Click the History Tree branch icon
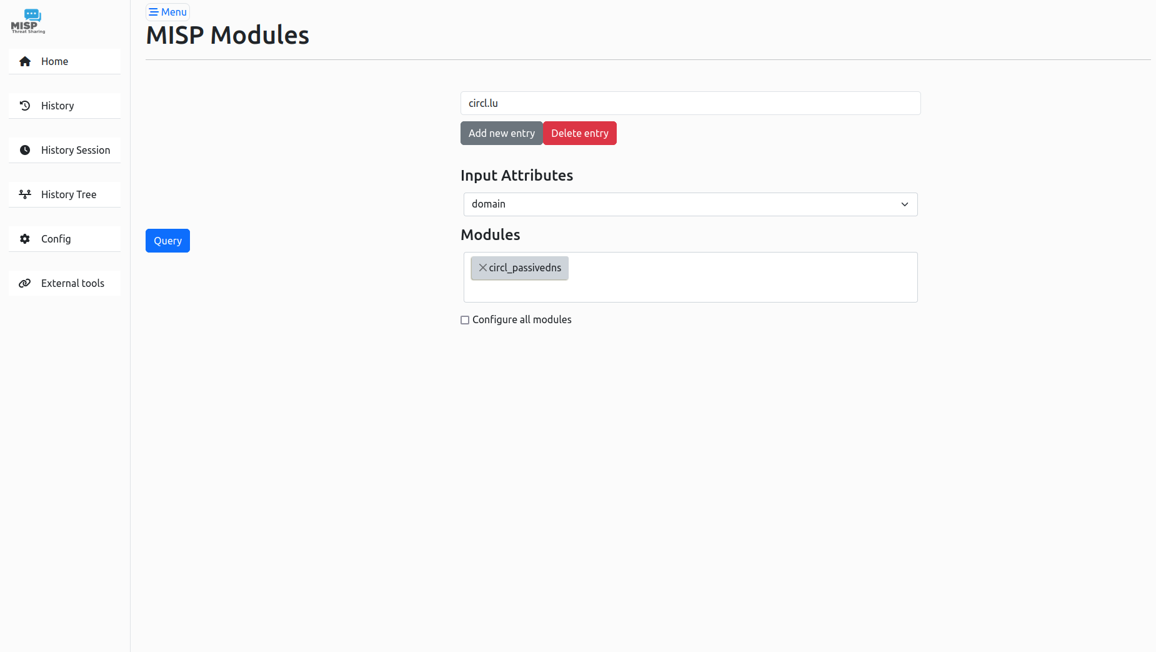Image resolution: width=1156 pixels, height=652 pixels. pyautogui.click(x=25, y=194)
